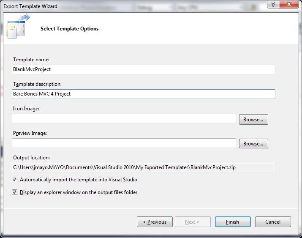Click the Export Template Wizard title bar
The image size is (302, 238).
pyautogui.click(x=127, y=6)
